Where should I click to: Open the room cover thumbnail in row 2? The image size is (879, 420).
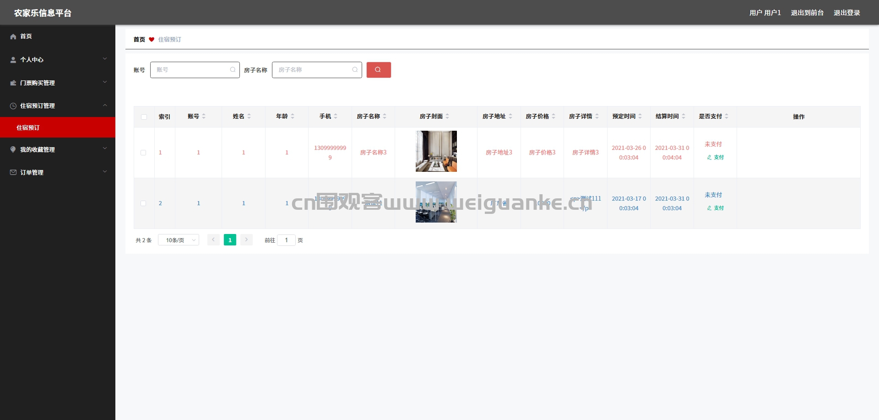tap(436, 202)
